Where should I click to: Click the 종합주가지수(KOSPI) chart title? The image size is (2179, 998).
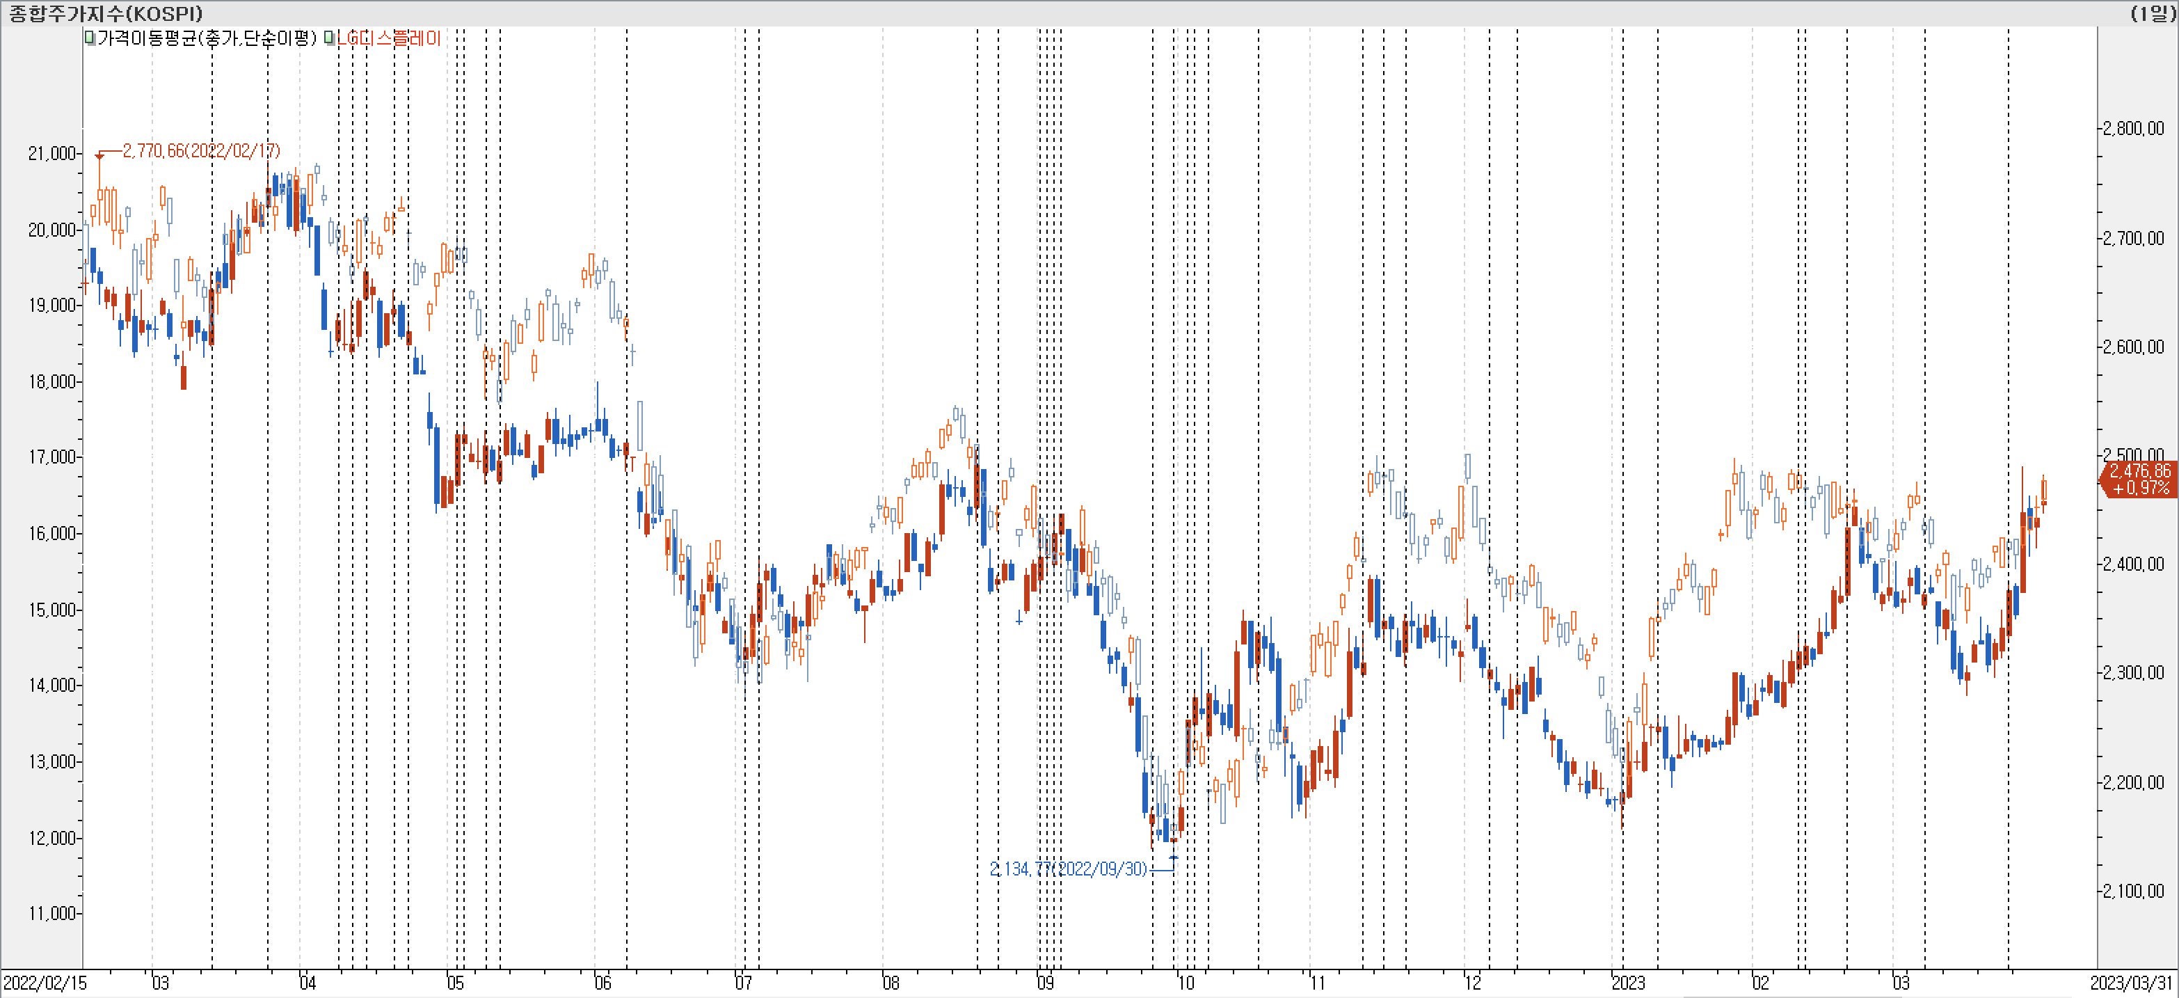click(x=106, y=13)
